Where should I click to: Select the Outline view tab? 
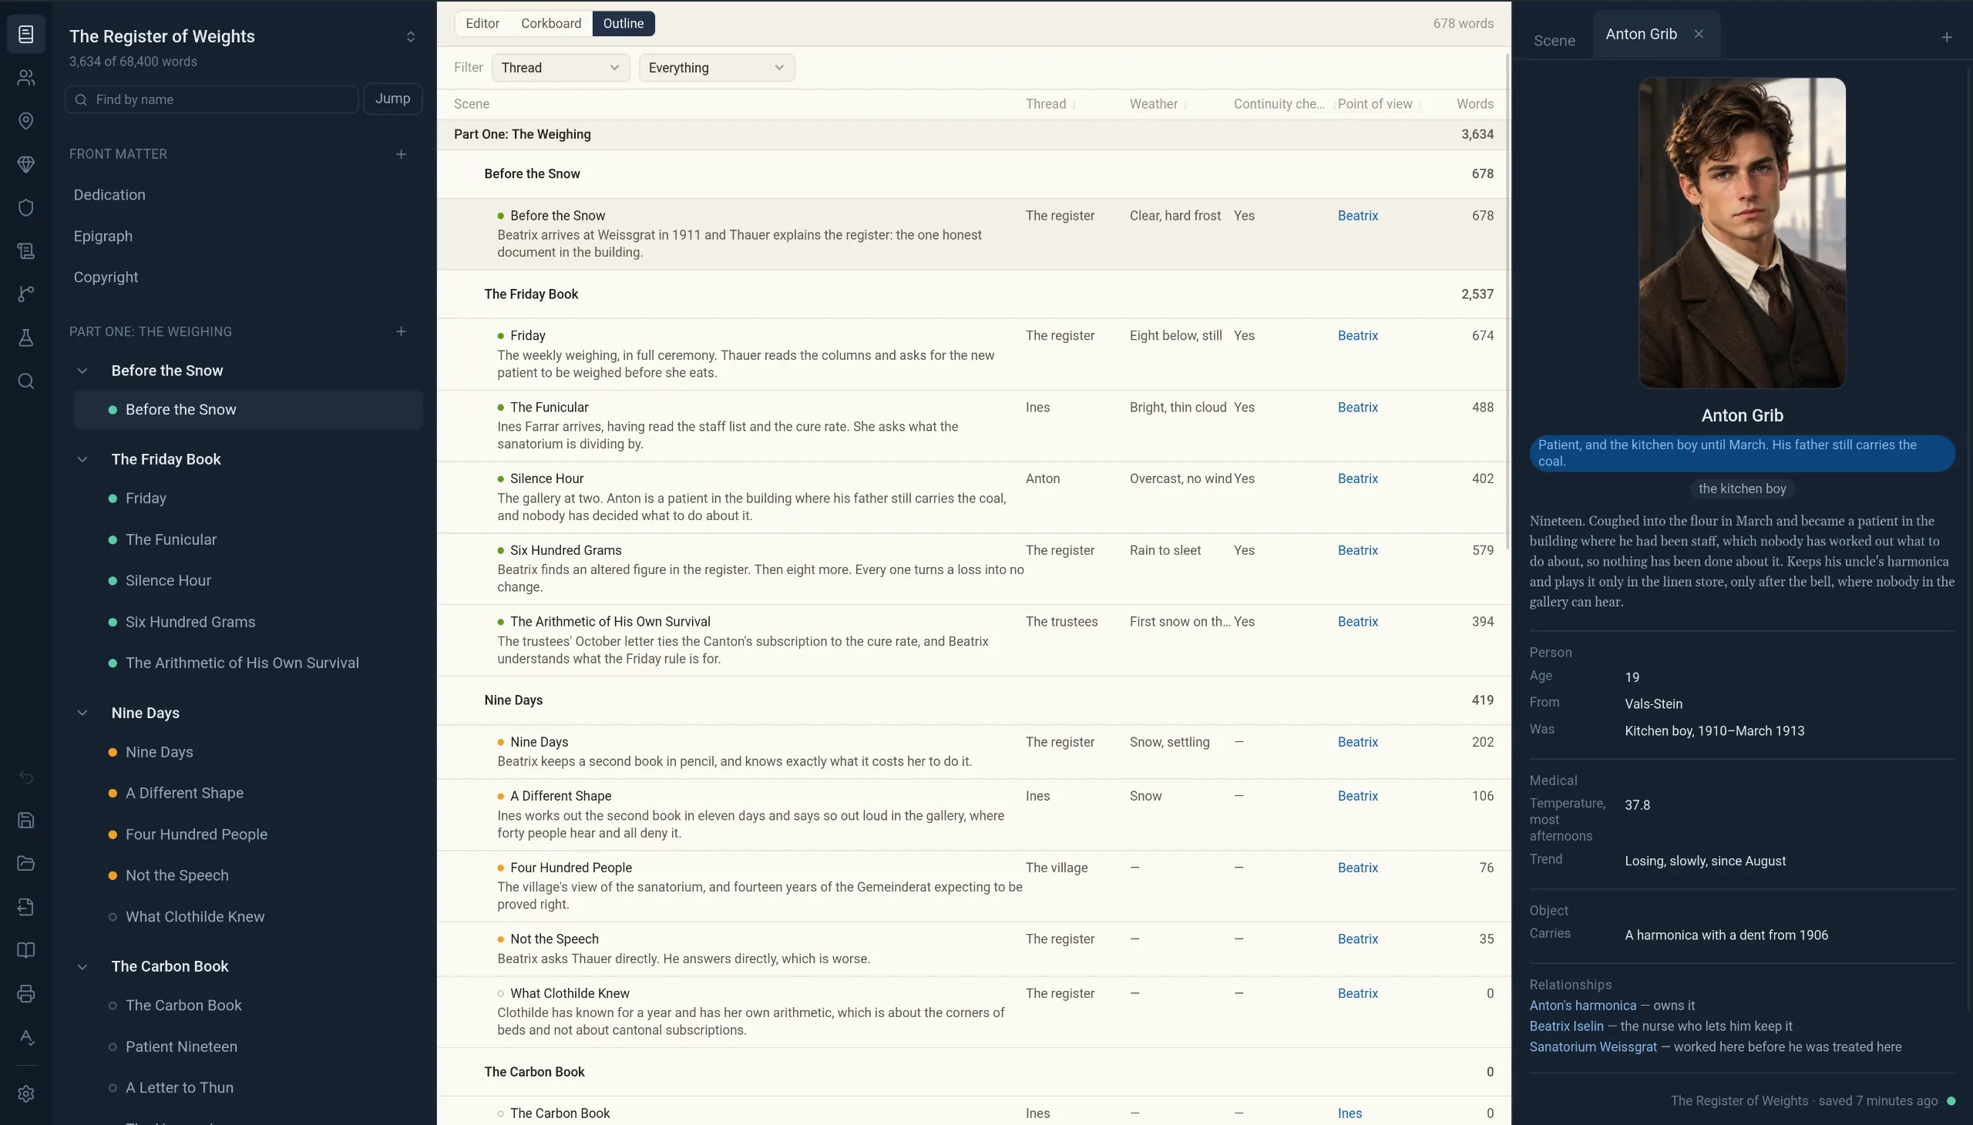623,24
